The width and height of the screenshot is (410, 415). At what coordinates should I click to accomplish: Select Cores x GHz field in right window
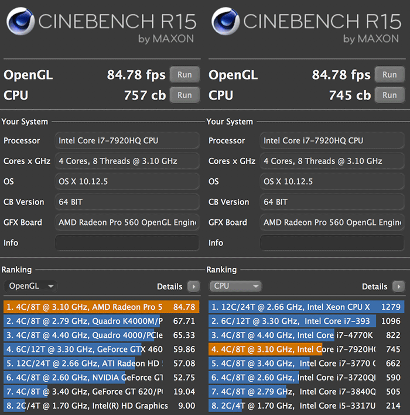pos(332,161)
